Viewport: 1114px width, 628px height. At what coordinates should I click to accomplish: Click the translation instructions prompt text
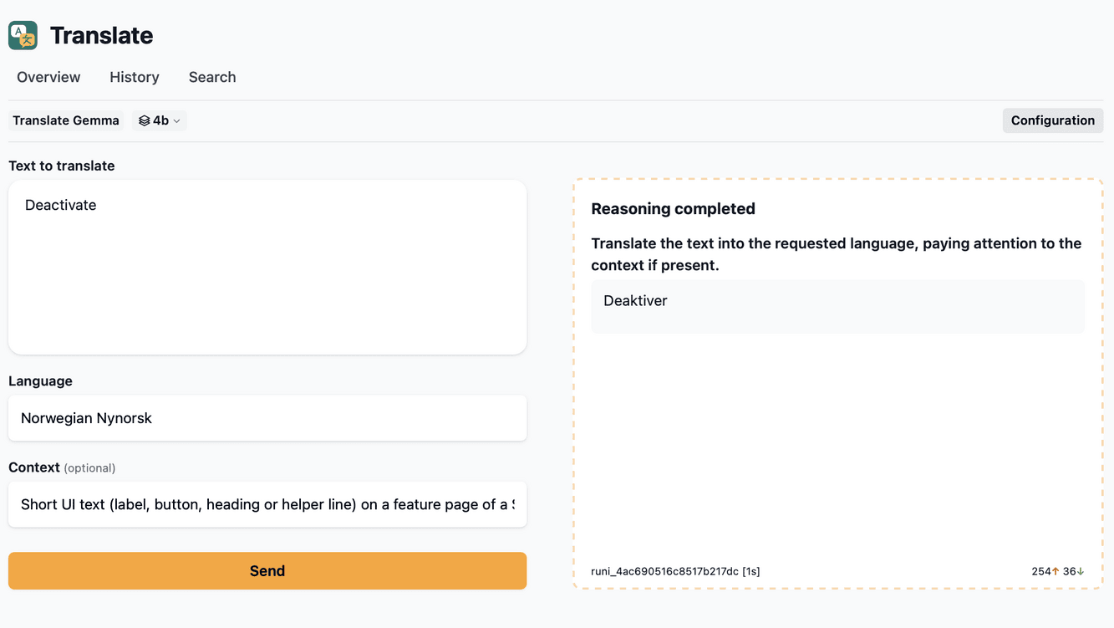click(x=836, y=254)
